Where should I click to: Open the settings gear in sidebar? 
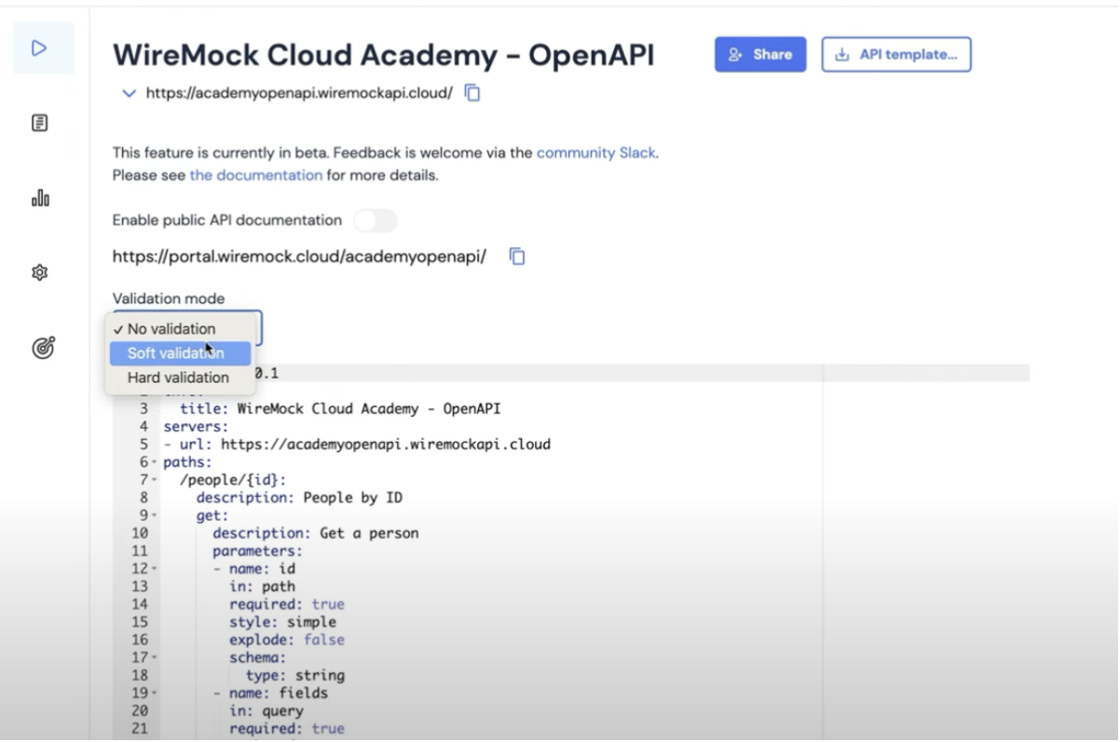coord(39,273)
